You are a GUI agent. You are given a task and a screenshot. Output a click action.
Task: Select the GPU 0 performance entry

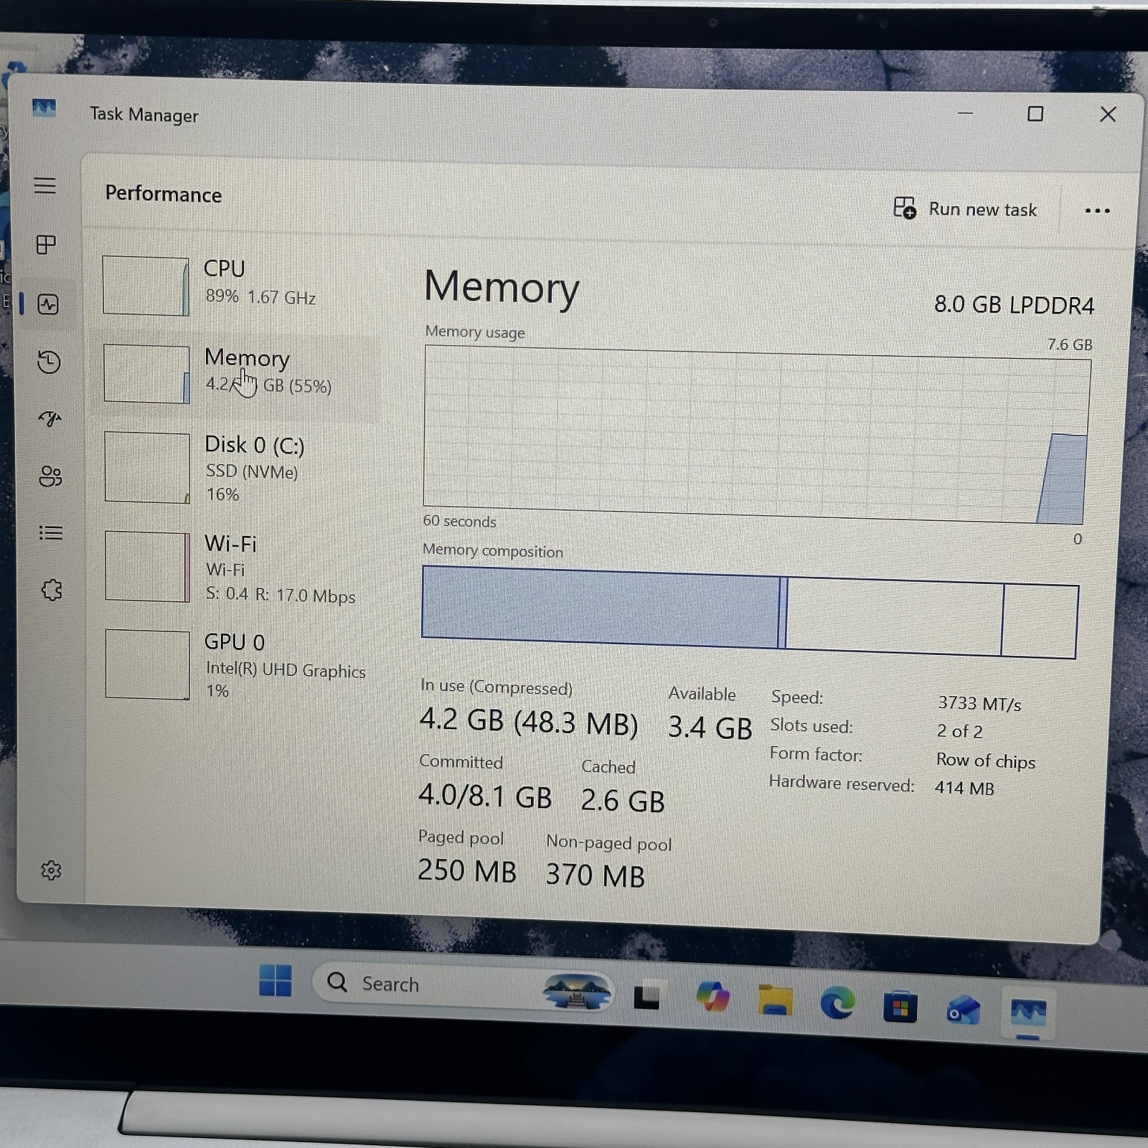[x=237, y=665]
